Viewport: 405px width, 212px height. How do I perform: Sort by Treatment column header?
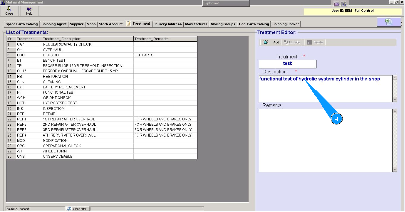pyautogui.click(x=29, y=39)
